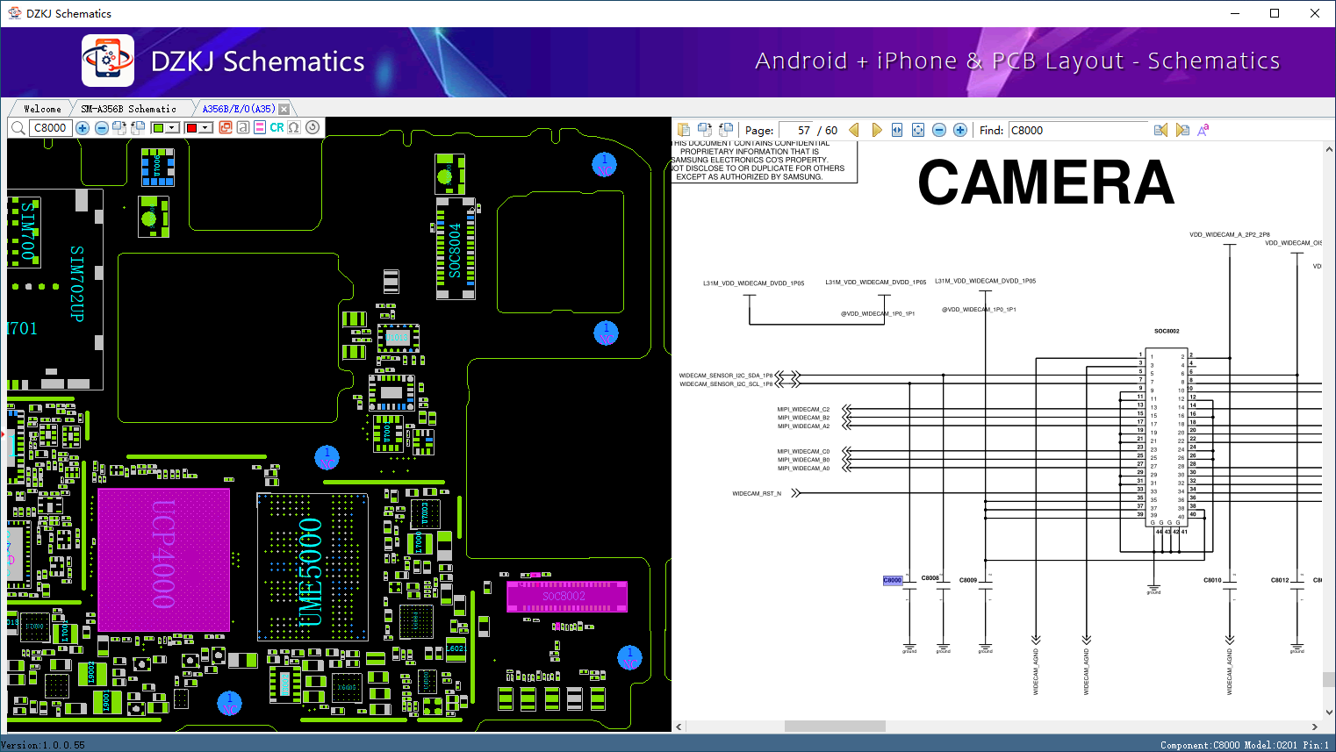Zoom in on the PCB layout
The height and width of the screenshot is (752, 1336).
pos(83,128)
